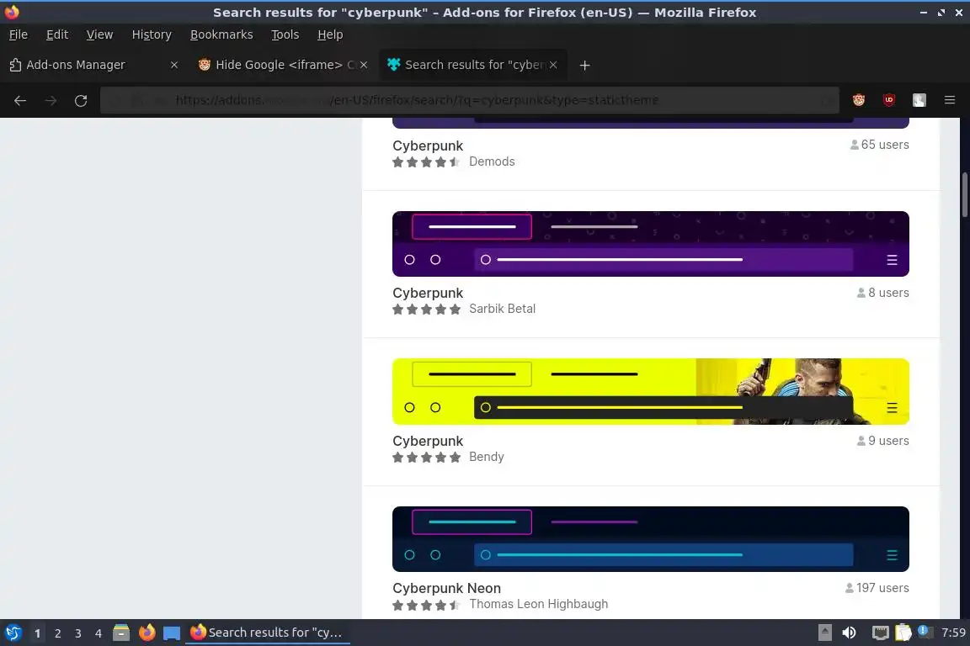Screen dimensions: 970x646
Task: Click the star rating of Bendy theme
Action: click(x=426, y=458)
